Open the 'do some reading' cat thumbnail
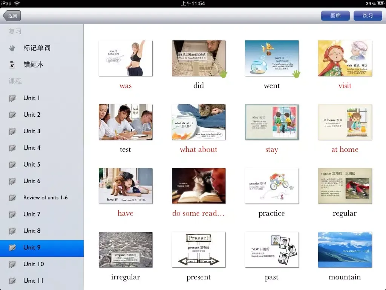Image resolution: width=386 pixels, height=290 pixels. point(199,186)
